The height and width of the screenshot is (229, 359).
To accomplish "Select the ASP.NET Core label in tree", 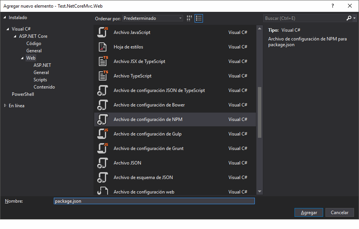I will click(33, 36).
